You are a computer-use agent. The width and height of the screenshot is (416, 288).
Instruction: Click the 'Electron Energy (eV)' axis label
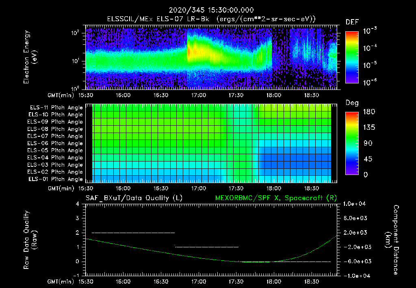[30, 57]
